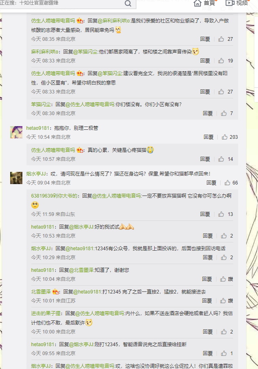Reply to 笨猫闪尘's 08:30 comment
The image size is (258, 369).
(208, 113)
